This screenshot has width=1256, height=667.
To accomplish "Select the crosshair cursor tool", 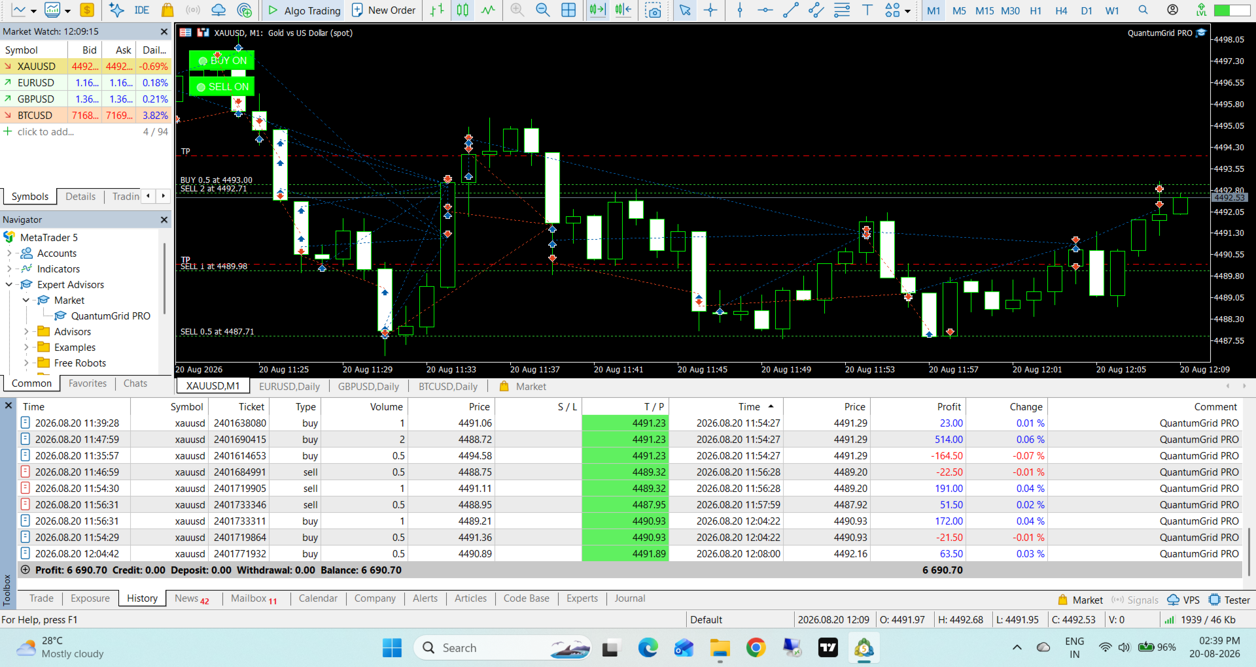I will pos(710,10).
